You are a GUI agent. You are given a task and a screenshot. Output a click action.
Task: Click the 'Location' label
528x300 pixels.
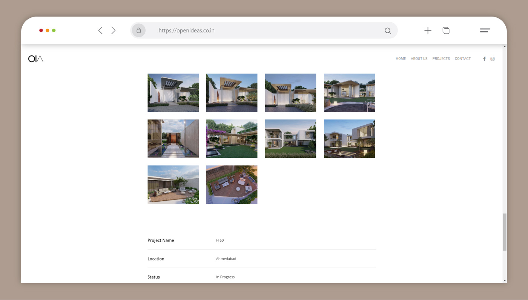(x=156, y=259)
